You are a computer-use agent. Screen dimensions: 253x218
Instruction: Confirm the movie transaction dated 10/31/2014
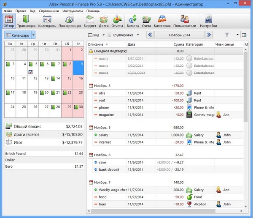(189, 73)
